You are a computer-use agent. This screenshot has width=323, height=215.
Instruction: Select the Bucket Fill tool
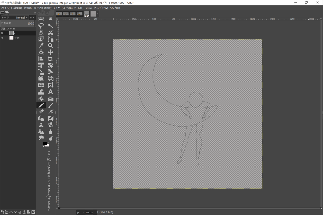tap(41, 99)
